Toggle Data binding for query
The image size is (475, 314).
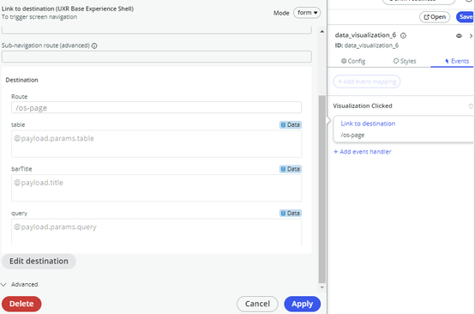[x=290, y=214]
